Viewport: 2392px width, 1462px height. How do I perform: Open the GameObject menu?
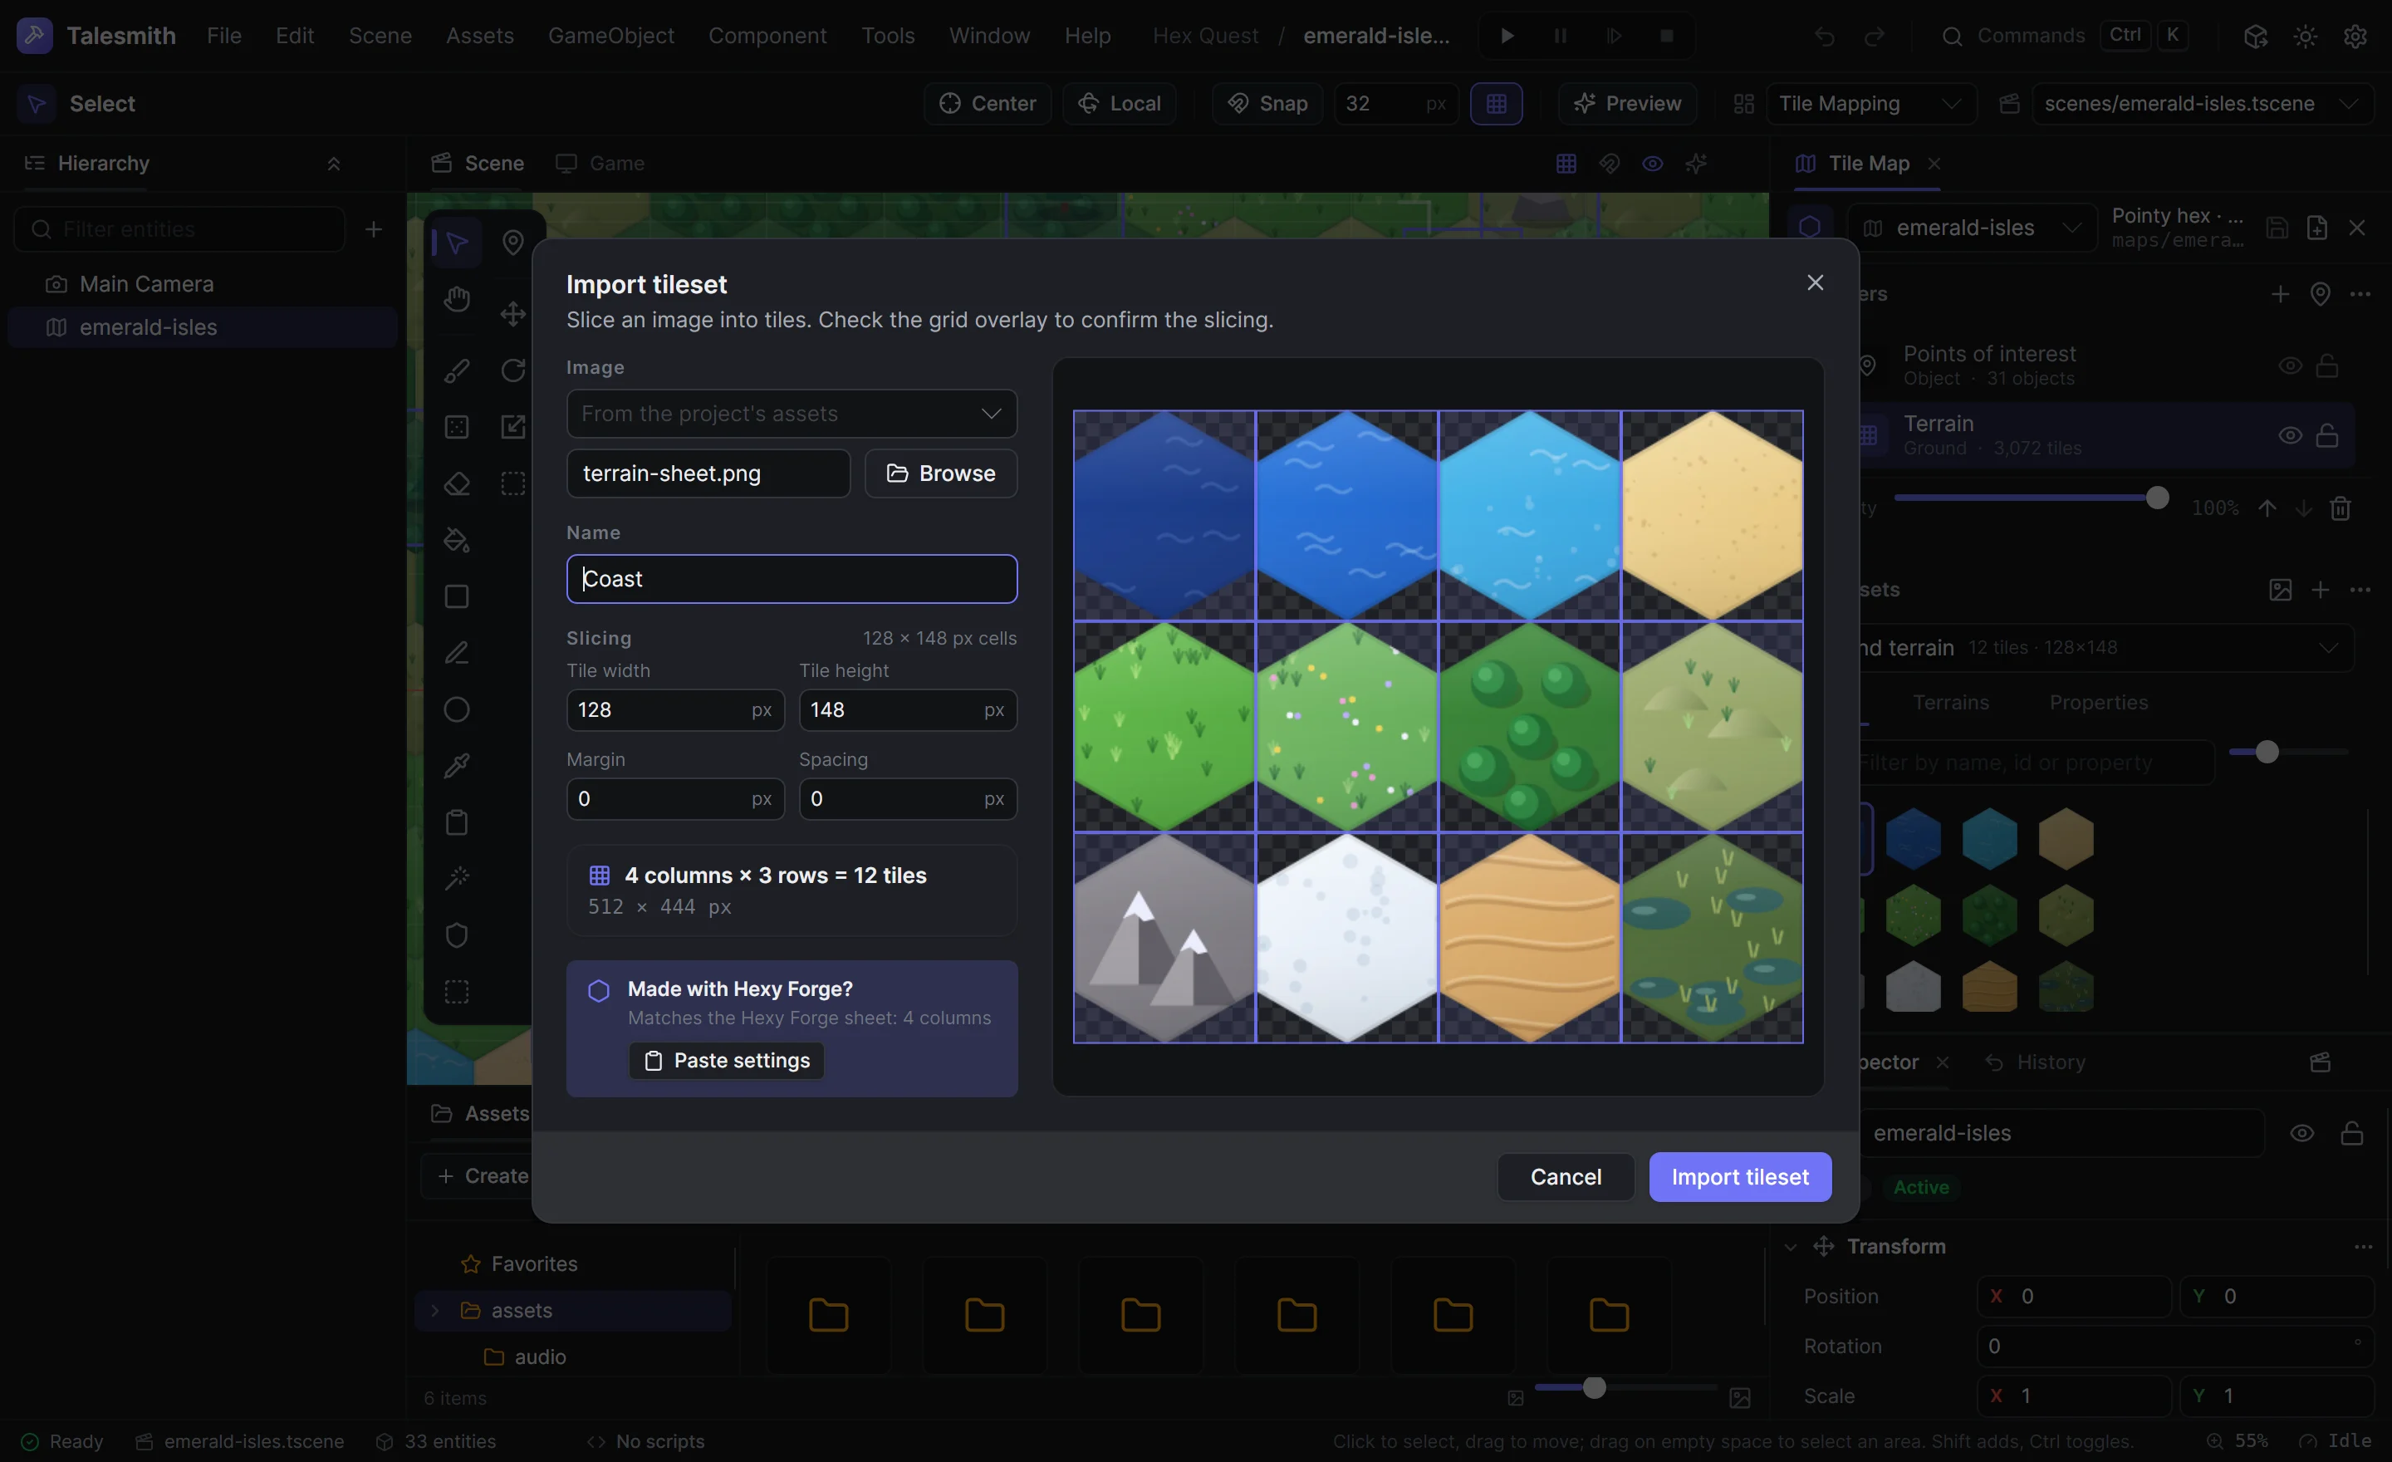[x=610, y=36]
